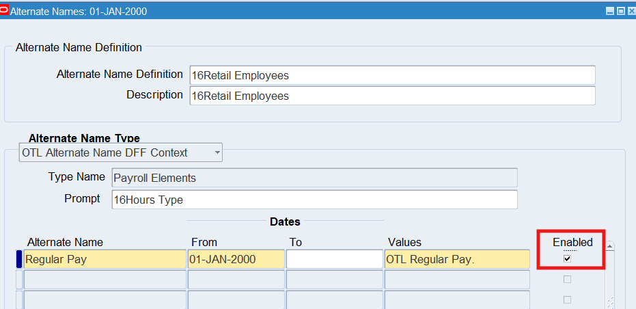Click the From date 01-JAN-2000 cell
Screen dimensions: 636x309
pos(236,259)
